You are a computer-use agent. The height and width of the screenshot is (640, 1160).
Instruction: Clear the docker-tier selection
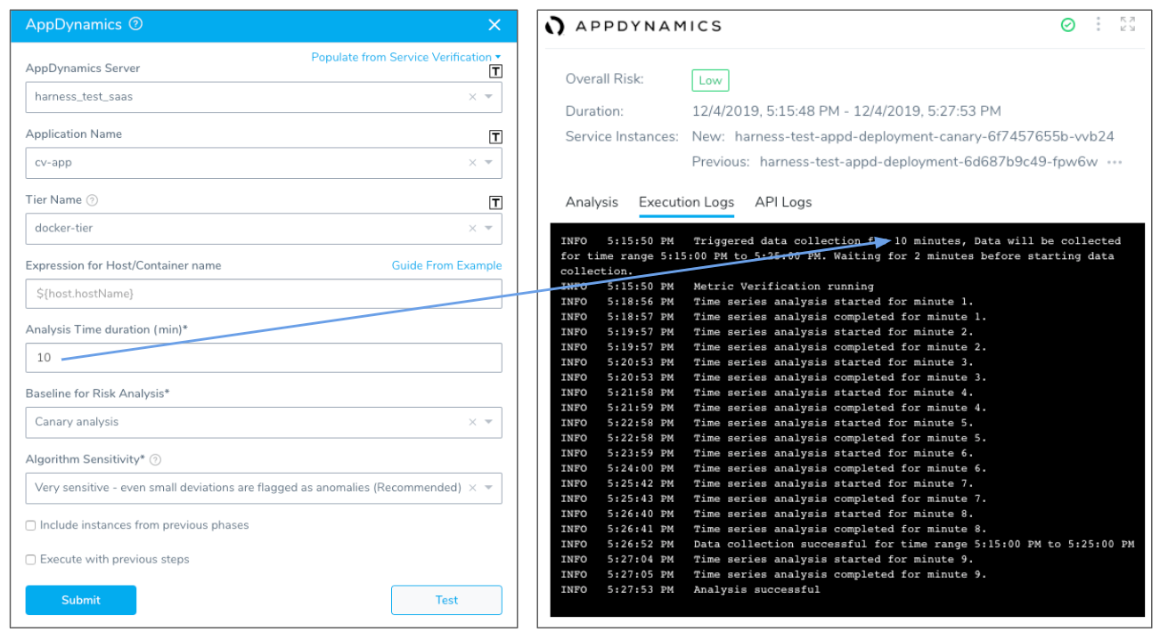[x=472, y=229]
